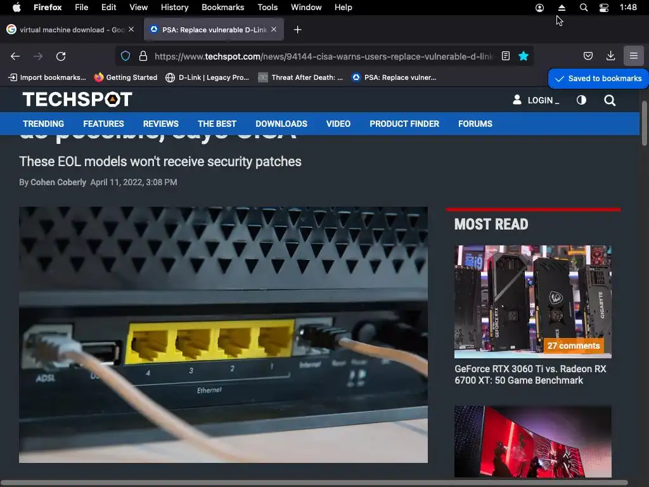Open the File menu
The image size is (649, 487).
click(x=82, y=8)
